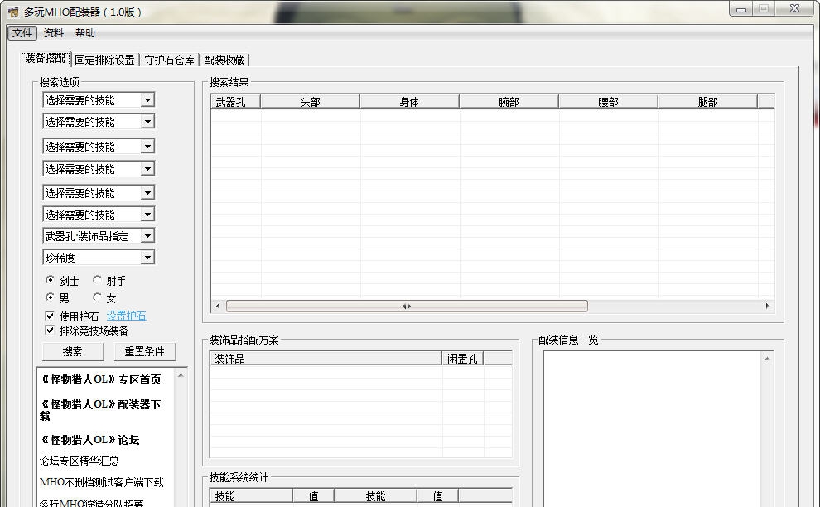Select the 女 female radio button
Image resolution: width=820 pixels, height=507 pixels.
(x=95, y=297)
